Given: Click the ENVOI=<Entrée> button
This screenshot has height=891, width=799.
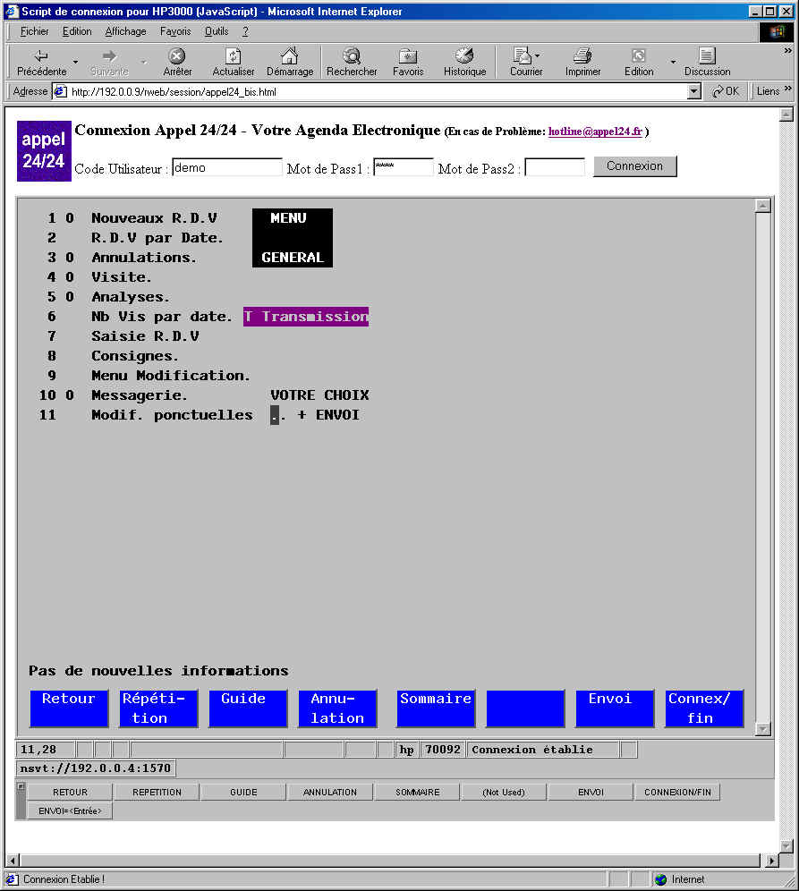Looking at the screenshot, I should click(x=70, y=810).
